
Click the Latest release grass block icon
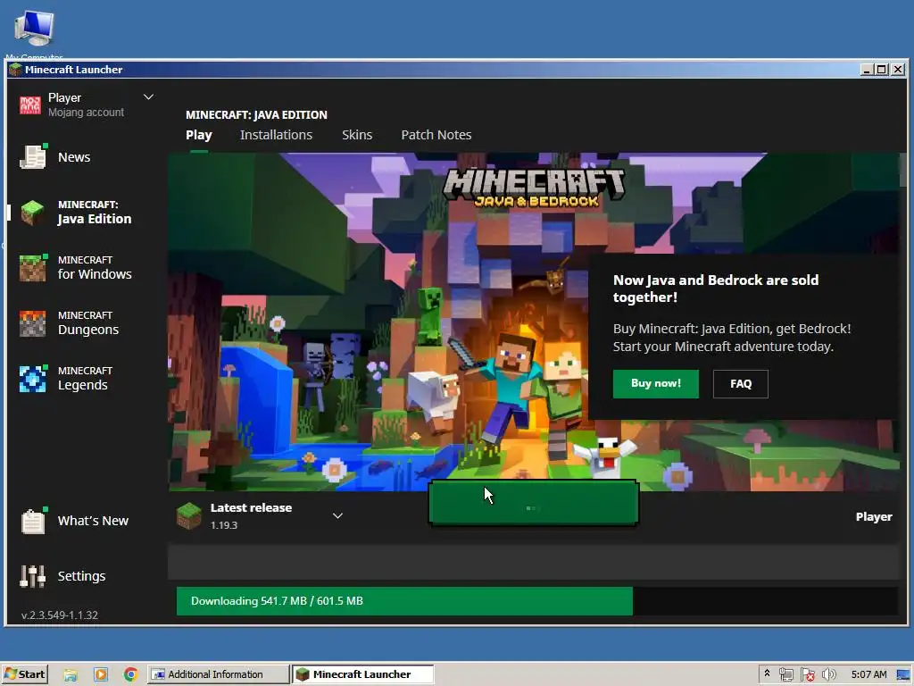click(189, 516)
